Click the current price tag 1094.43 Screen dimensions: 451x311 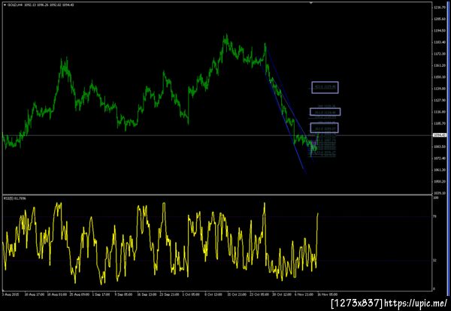coord(439,134)
